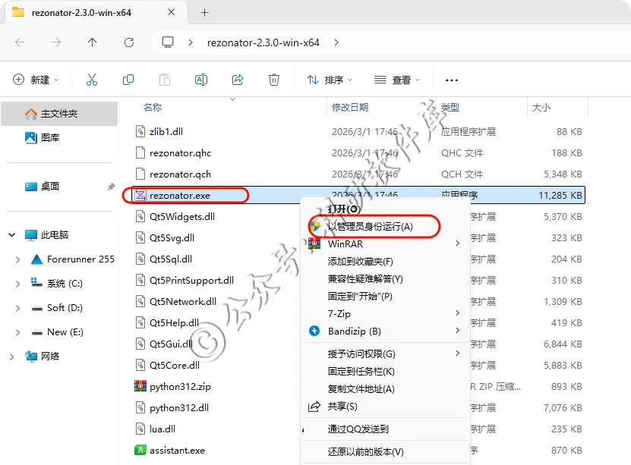
Task: Sort by the 类型 column header
Action: 450,107
